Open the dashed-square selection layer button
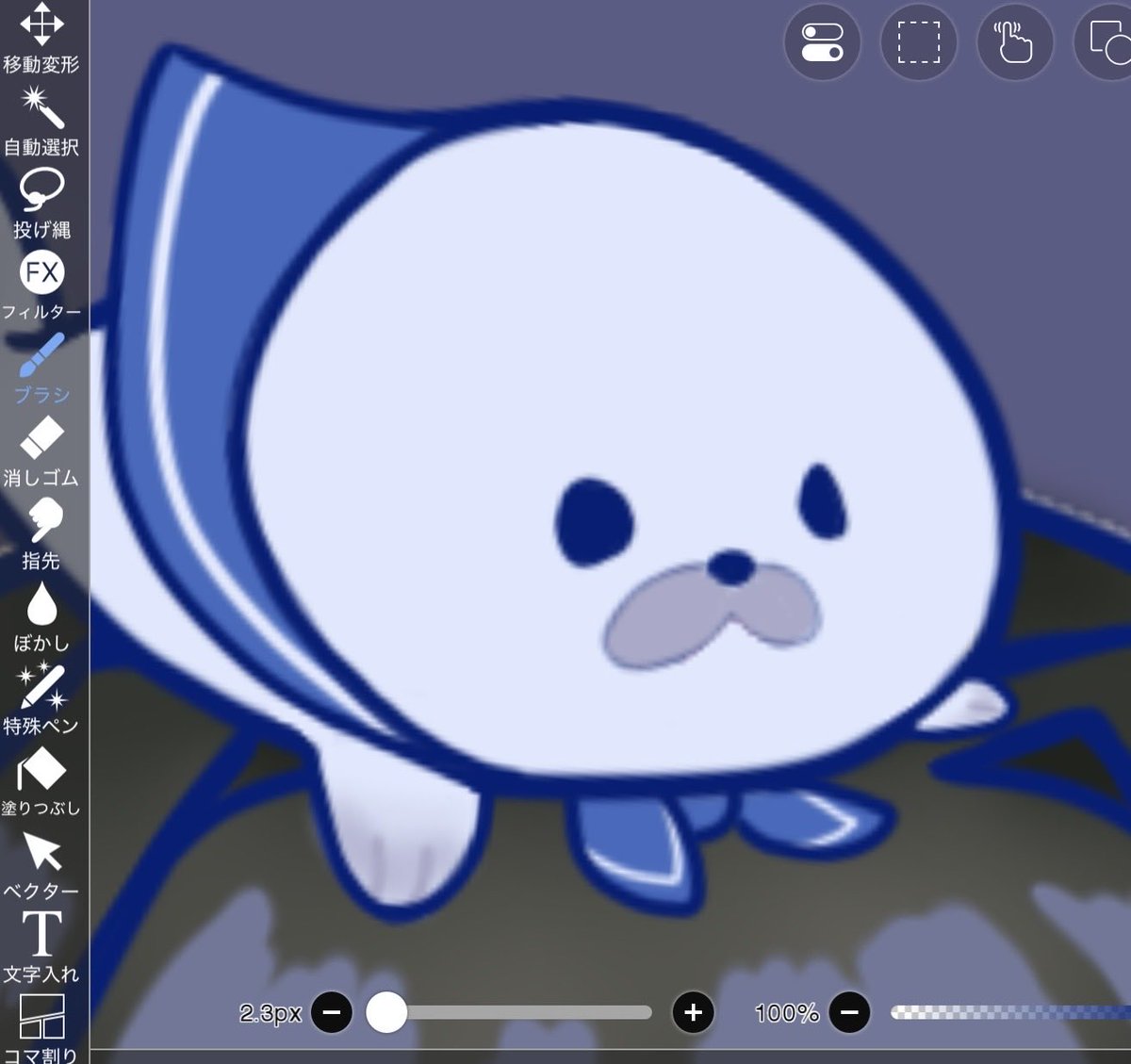The width and height of the screenshot is (1131, 1064). click(919, 42)
